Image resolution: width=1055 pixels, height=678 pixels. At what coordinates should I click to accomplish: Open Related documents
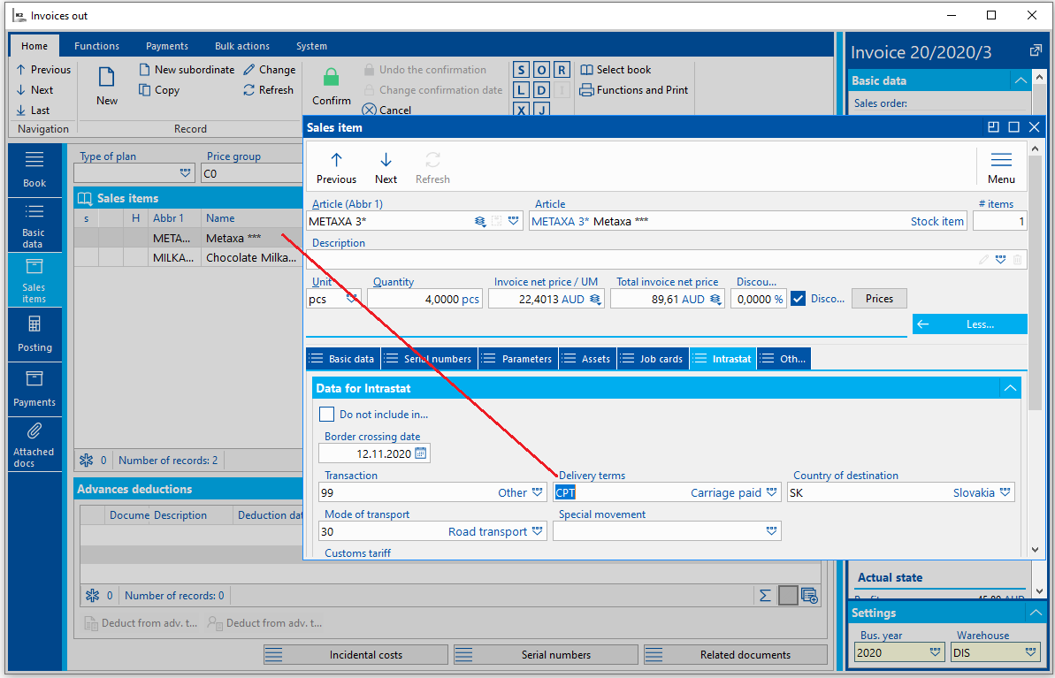[x=736, y=654]
